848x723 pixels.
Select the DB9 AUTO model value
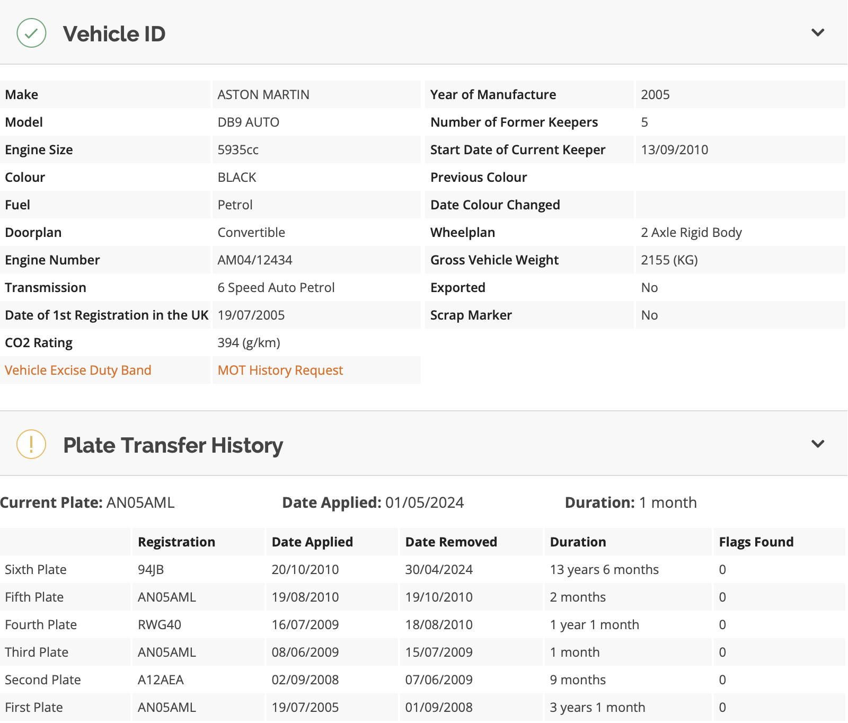click(249, 122)
